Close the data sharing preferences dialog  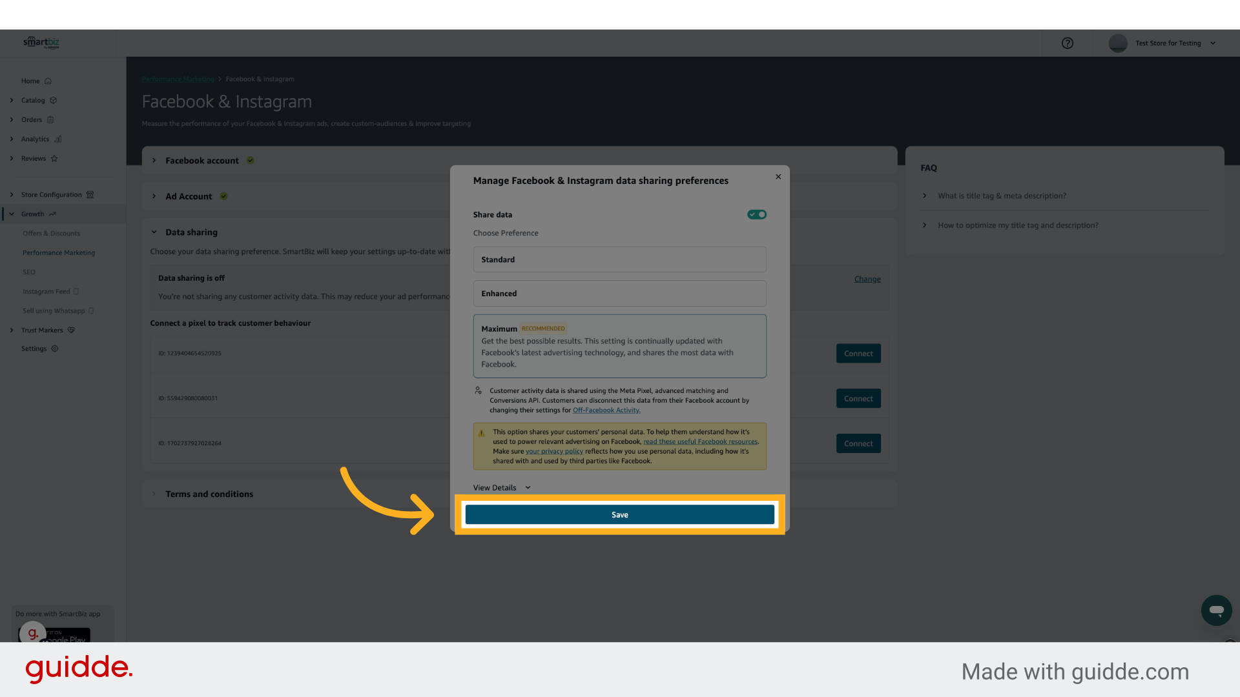[778, 177]
